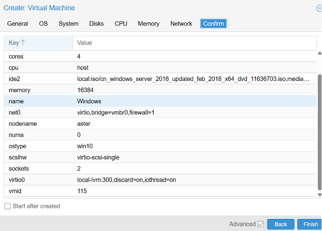Select the vmid value 115
Screen dimensions: 322x231
tap(82, 191)
